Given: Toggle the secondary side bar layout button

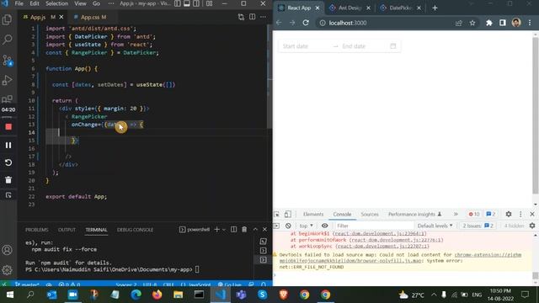Looking at the screenshot, I should [196, 3].
